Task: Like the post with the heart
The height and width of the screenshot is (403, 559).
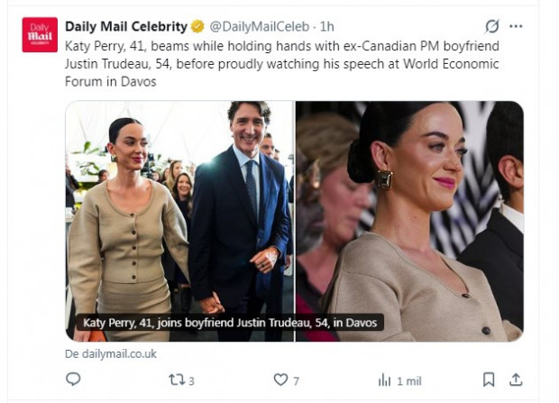Action: [280, 380]
